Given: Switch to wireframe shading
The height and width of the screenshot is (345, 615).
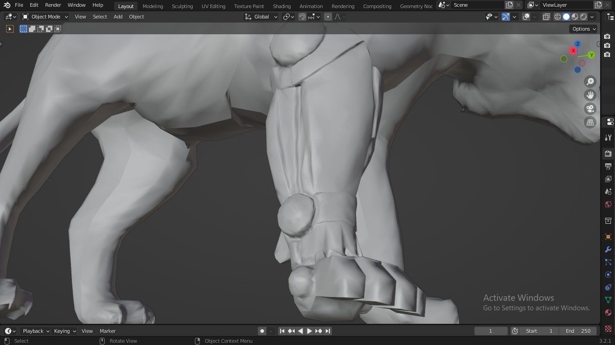Looking at the screenshot, I should point(558,17).
